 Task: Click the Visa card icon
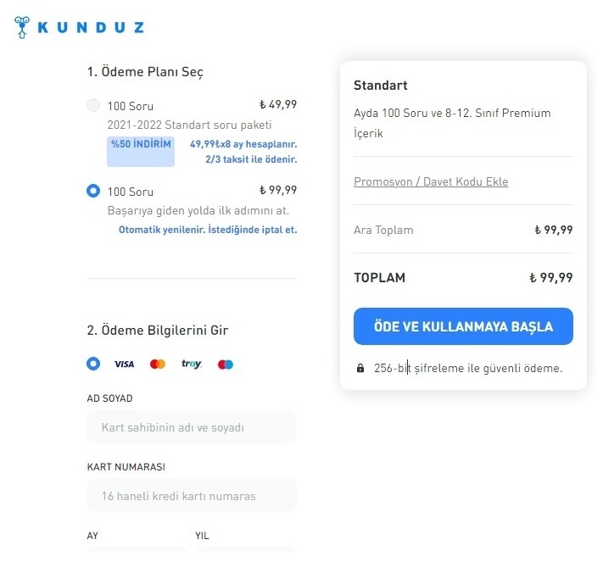[x=124, y=364]
